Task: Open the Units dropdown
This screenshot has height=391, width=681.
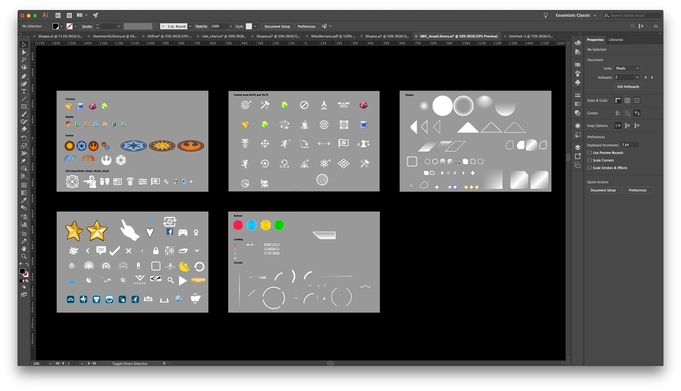Action: [627, 68]
